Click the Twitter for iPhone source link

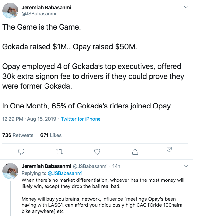click(x=81, y=119)
